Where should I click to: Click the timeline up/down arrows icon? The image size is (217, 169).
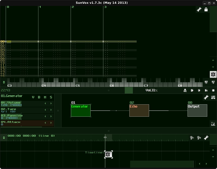click(x=4, y=138)
